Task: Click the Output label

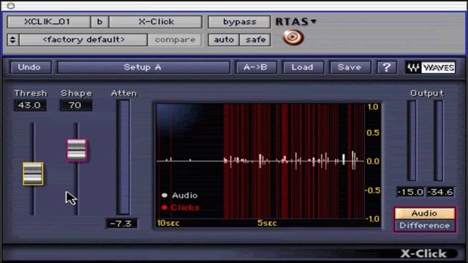Action: click(x=427, y=94)
